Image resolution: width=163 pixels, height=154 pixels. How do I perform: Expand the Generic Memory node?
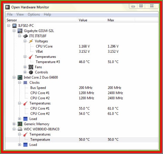pos(14,124)
